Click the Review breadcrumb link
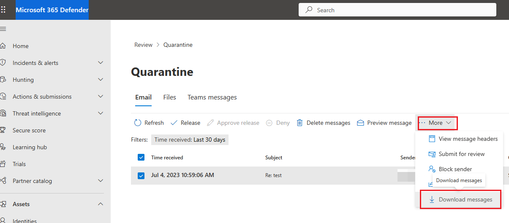 click(x=143, y=45)
